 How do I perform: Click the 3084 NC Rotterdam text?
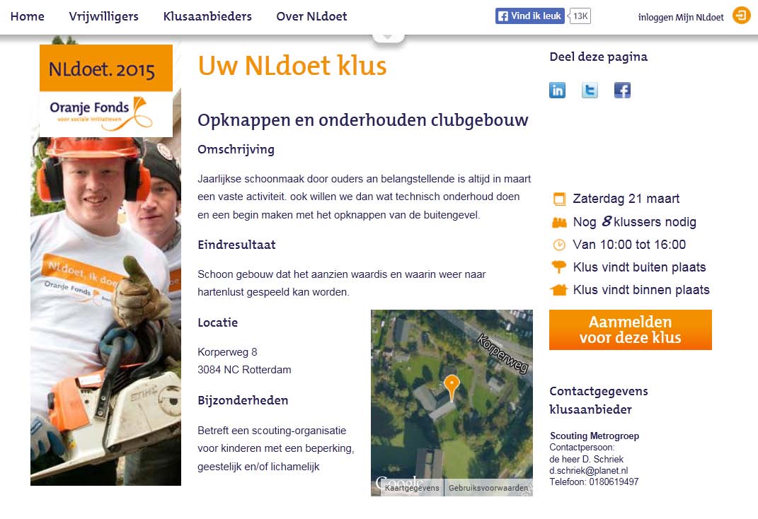click(x=244, y=370)
